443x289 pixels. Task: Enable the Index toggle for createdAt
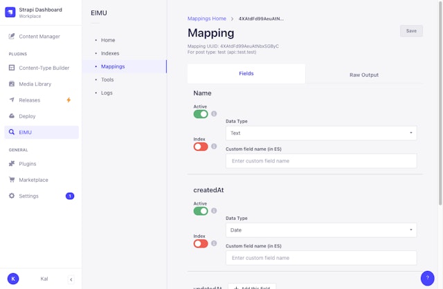(x=201, y=243)
